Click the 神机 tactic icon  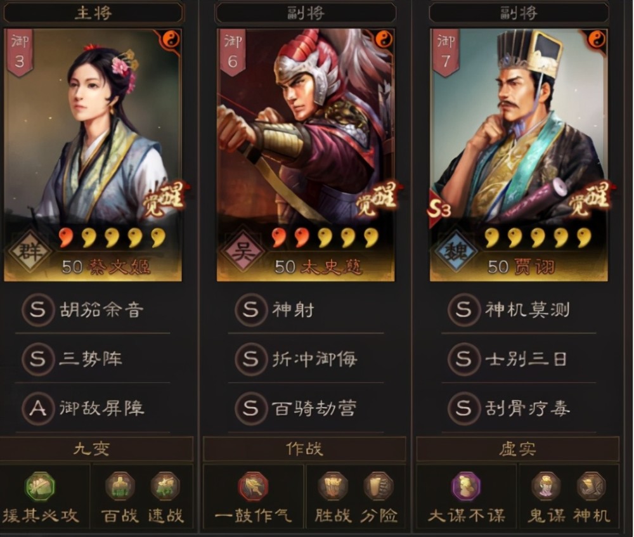(x=591, y=486)
